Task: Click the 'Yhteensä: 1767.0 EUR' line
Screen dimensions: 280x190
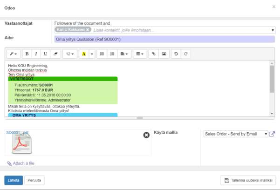Action: coord(34,90)
